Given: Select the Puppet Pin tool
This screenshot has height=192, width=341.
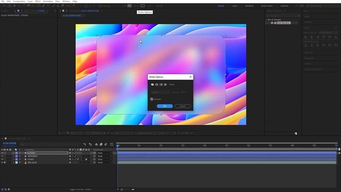Looking at the screenshot, I should pyautogui.click(x=74, y=6).
